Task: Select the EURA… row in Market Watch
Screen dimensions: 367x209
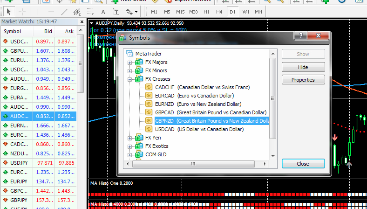Action: click(39, 98)
